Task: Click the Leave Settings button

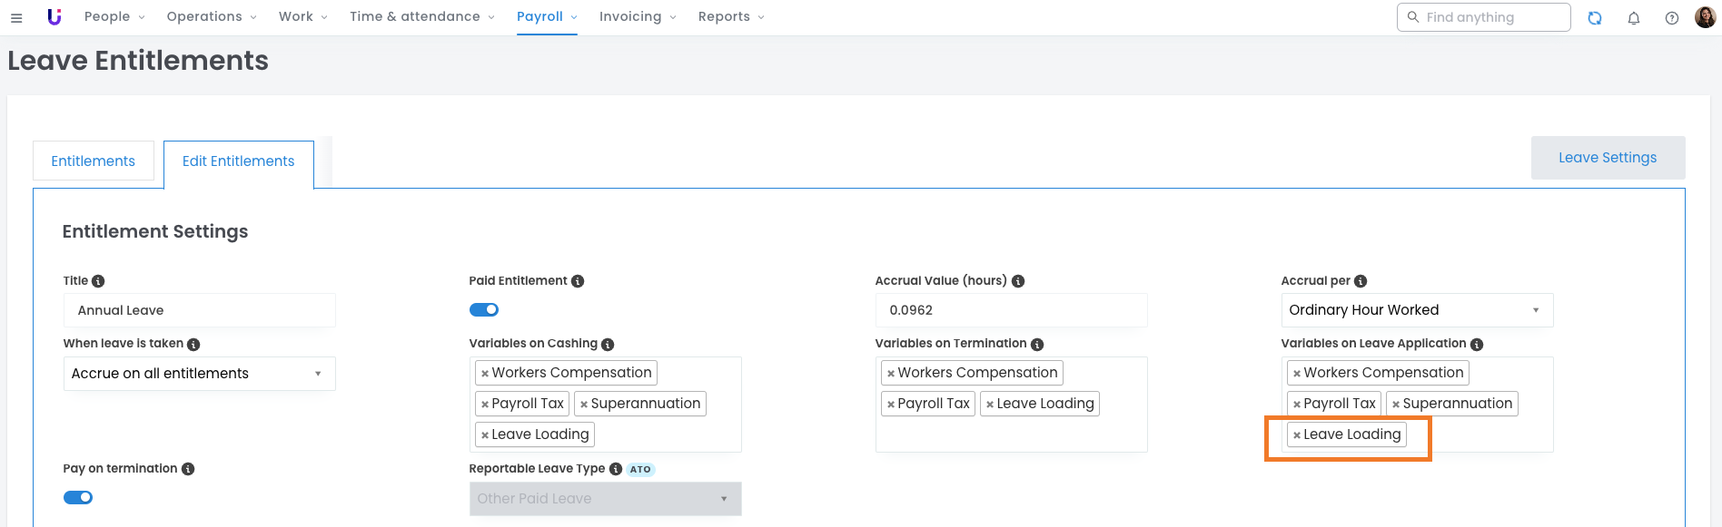Action: click(1607, 158)
